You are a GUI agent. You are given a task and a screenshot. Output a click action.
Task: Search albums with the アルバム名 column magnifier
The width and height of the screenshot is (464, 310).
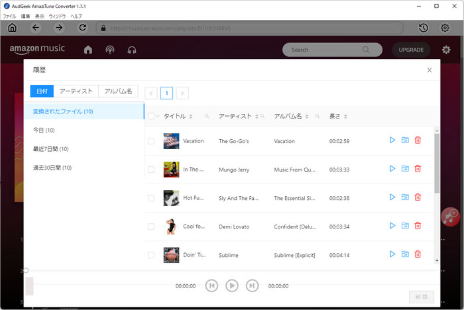(x=318, y=117)
